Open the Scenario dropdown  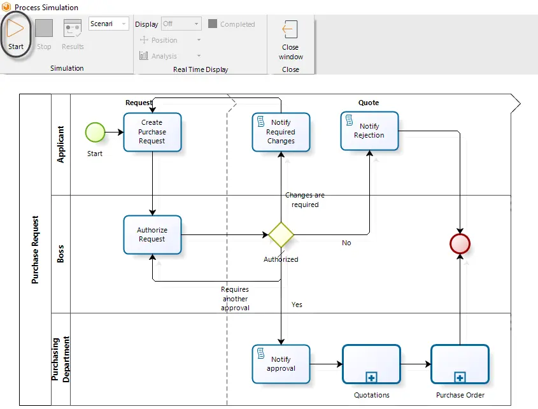coord(108,24)
